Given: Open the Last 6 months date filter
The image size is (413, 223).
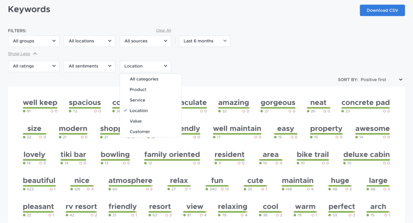Looking at the screenshot, I should pos(204,41).
